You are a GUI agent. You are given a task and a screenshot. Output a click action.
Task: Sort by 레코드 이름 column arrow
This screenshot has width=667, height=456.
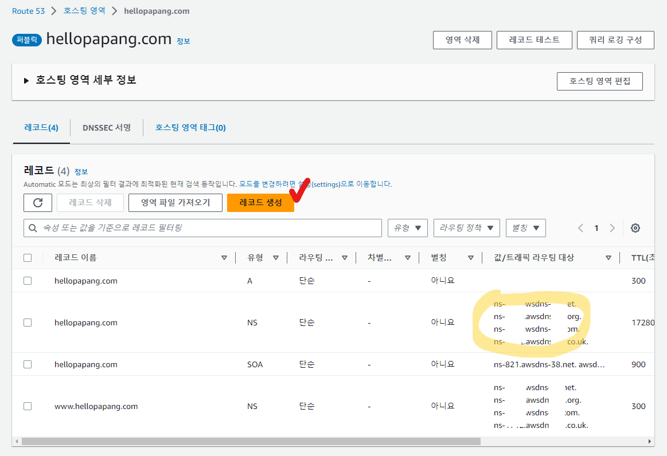point(224,258)
